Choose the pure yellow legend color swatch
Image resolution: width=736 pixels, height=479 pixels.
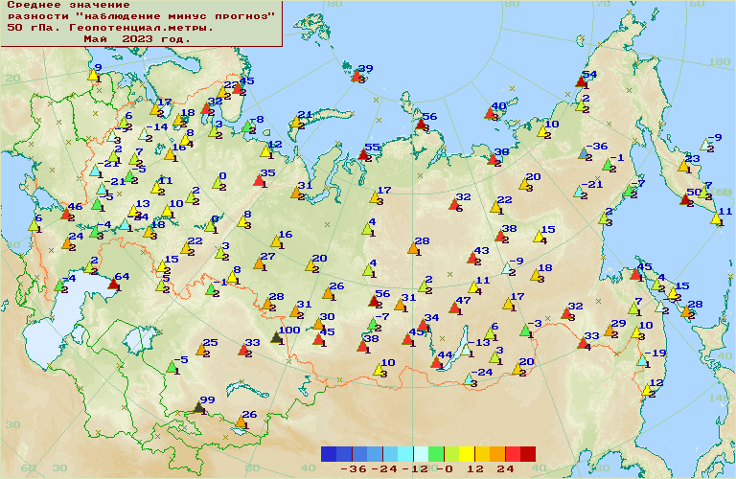(467, 454)
